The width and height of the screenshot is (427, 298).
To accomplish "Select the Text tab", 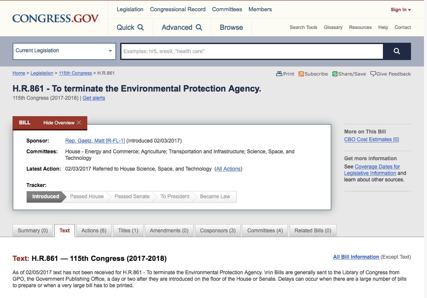I will pos(64,231).
